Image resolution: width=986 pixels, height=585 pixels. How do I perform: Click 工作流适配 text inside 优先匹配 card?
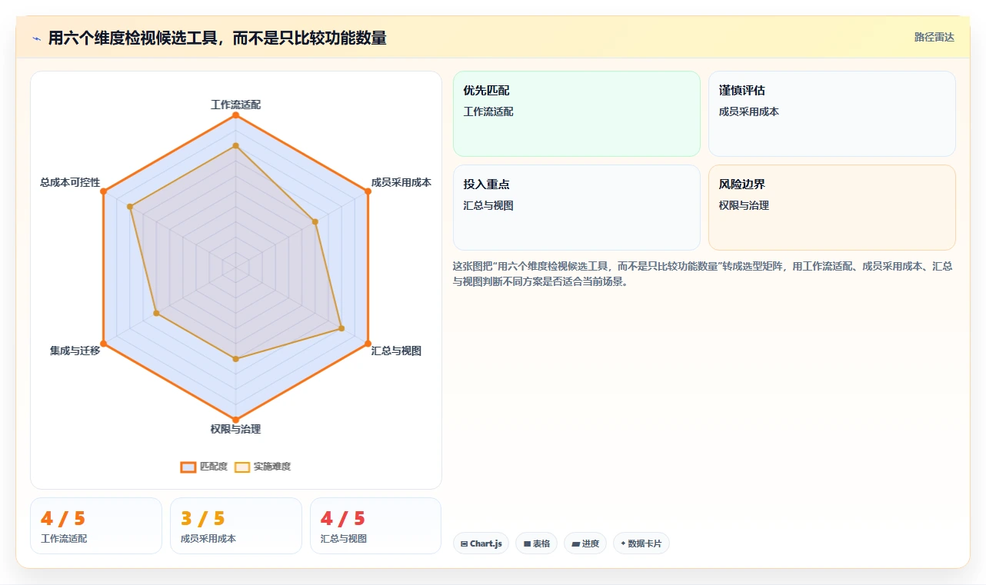pos(488,111)
